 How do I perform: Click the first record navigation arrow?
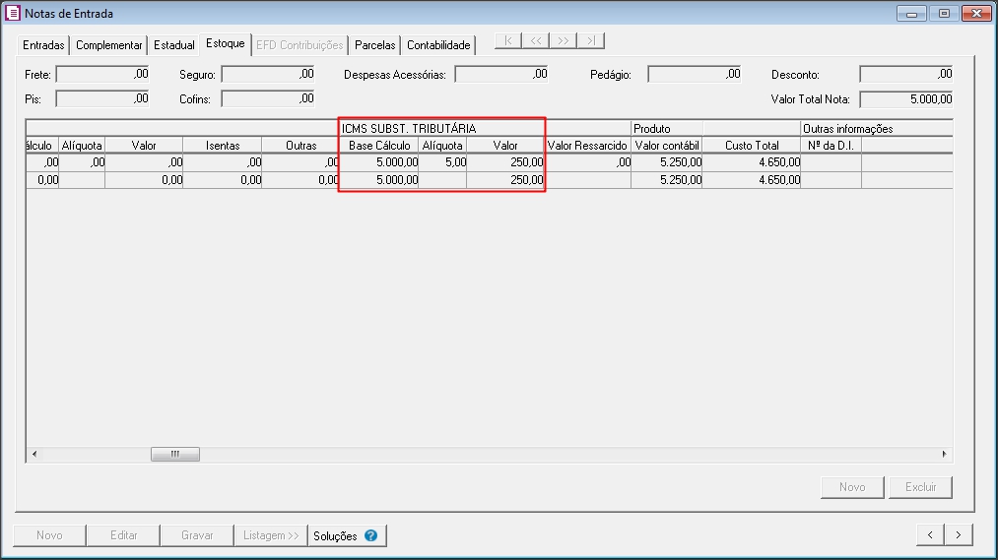pos(508,41)
